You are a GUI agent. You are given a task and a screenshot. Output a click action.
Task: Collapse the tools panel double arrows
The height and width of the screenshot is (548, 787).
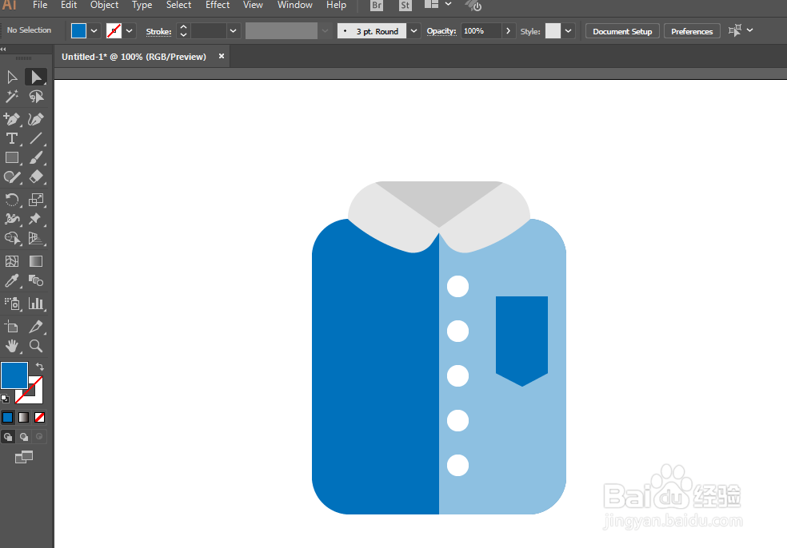(x=3, y=50)
